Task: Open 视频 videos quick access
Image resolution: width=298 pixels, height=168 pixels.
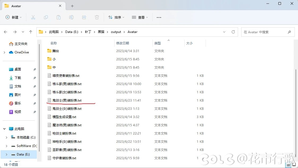Action: (x=15, y=112)
